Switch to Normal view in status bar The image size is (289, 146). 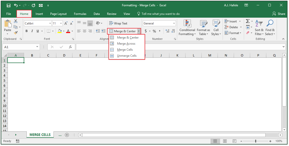[x=215, y=141]
